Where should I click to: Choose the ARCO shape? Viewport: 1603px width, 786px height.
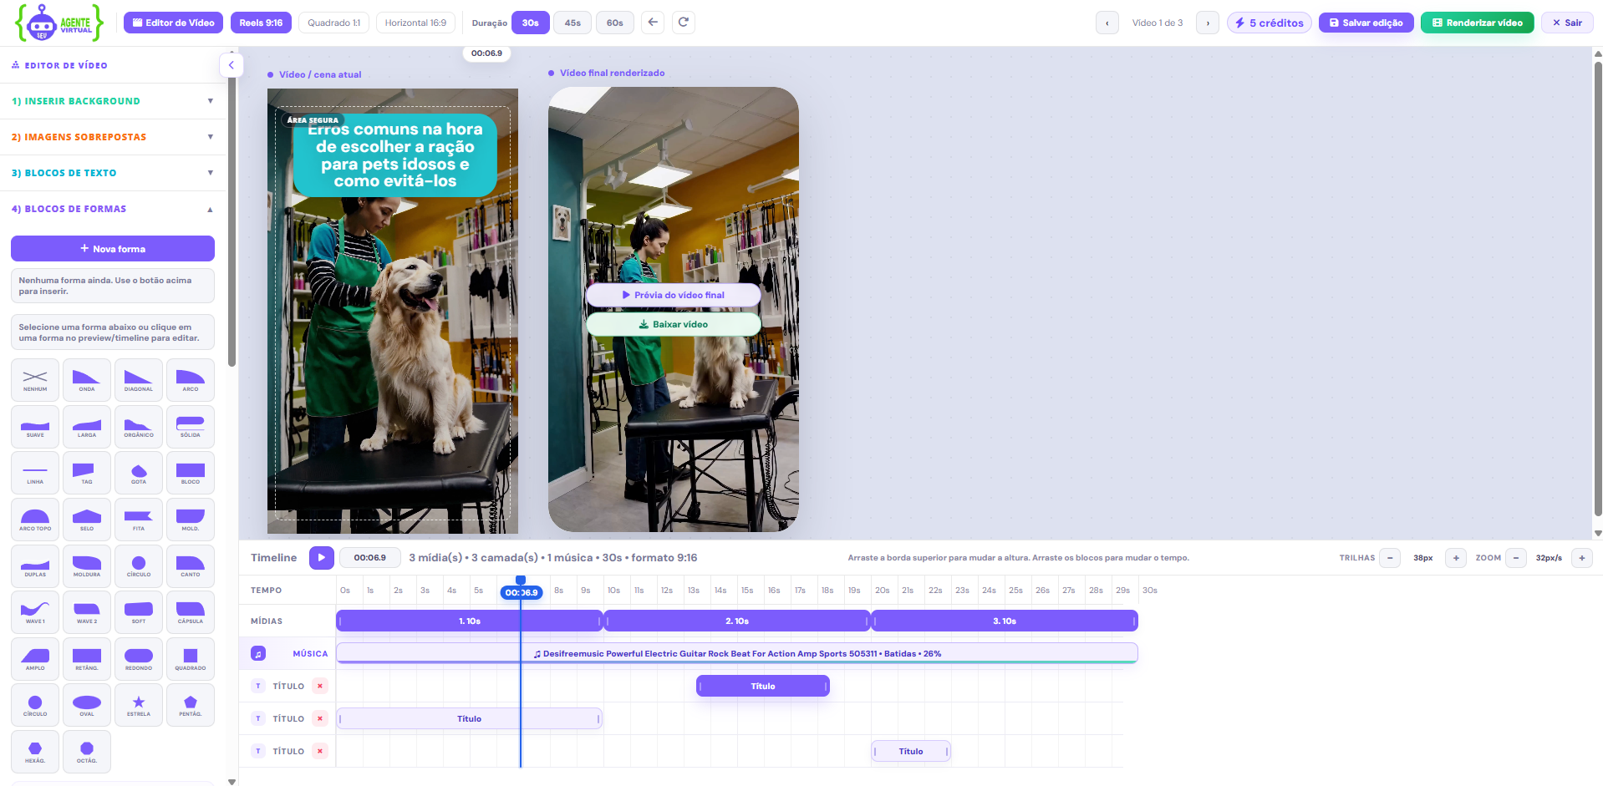click(191, 380)
